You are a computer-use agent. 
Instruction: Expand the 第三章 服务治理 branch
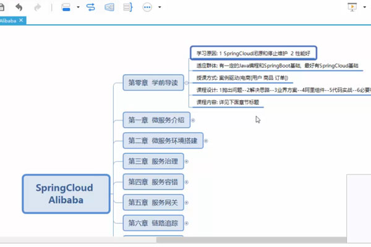pos(187,161)
